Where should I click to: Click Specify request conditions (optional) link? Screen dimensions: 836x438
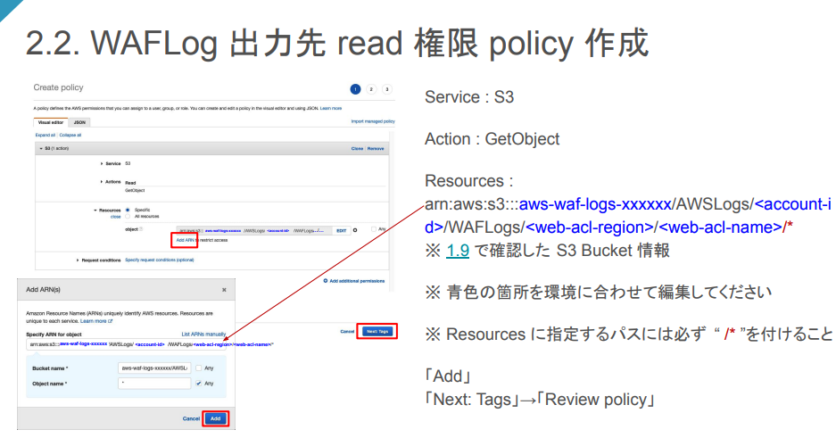[160, 260]
